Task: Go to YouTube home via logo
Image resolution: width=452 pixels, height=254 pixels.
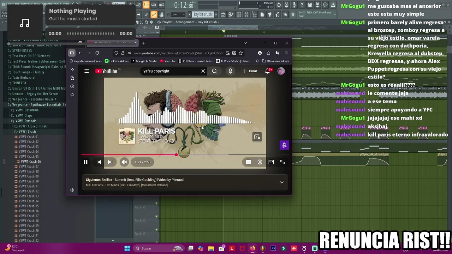Action: [x=106, y=71]
